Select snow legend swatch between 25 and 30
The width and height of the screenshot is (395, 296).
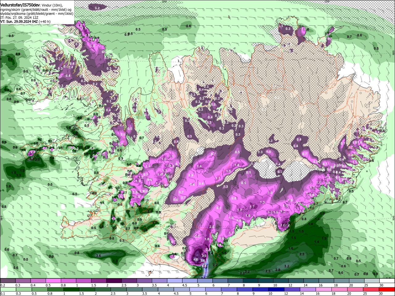372,281
